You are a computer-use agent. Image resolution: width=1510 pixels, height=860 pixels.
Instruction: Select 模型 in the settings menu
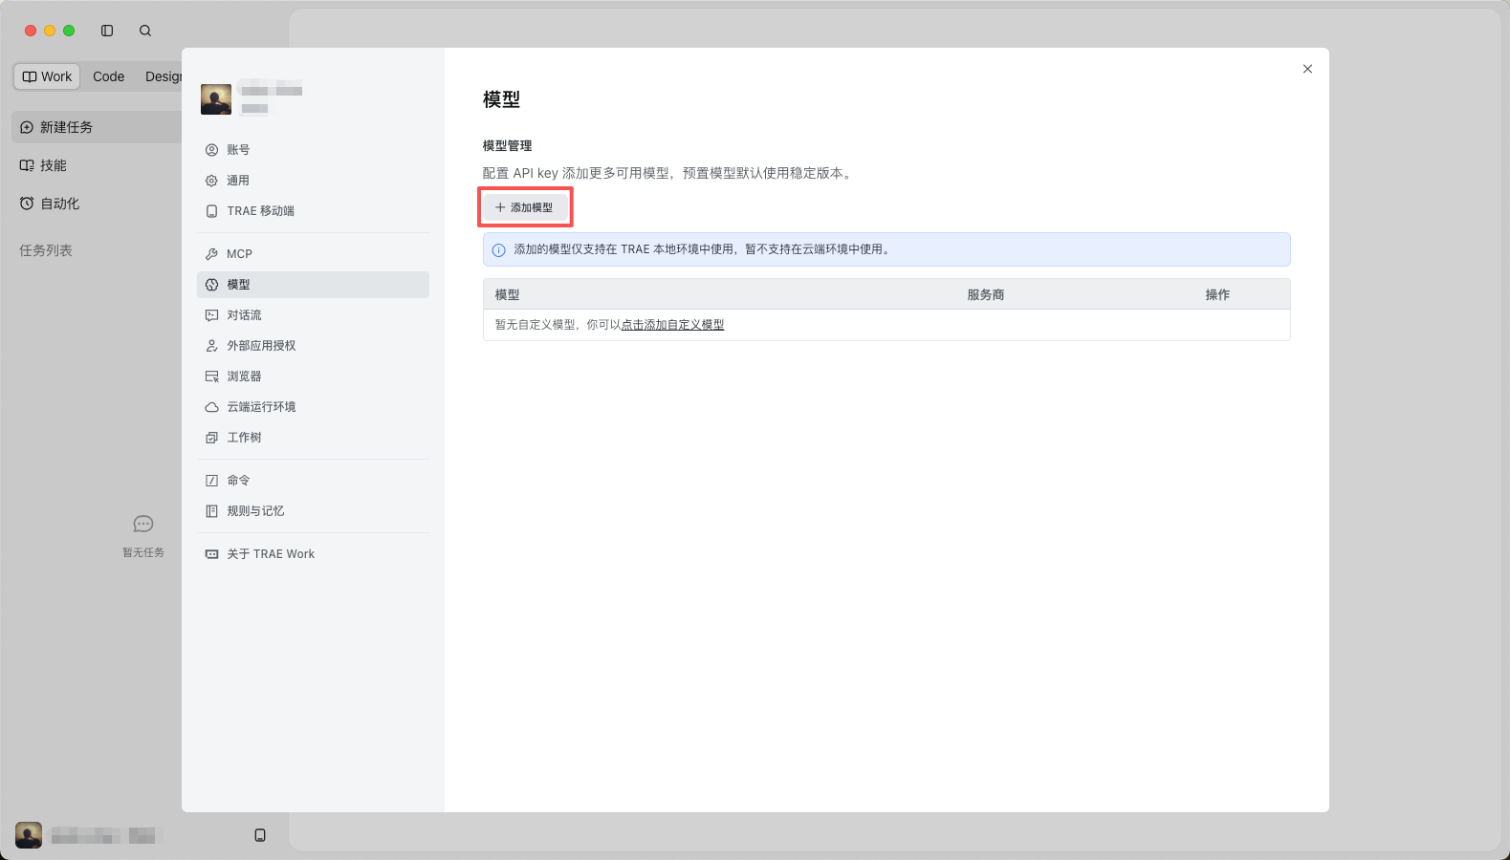313,285
